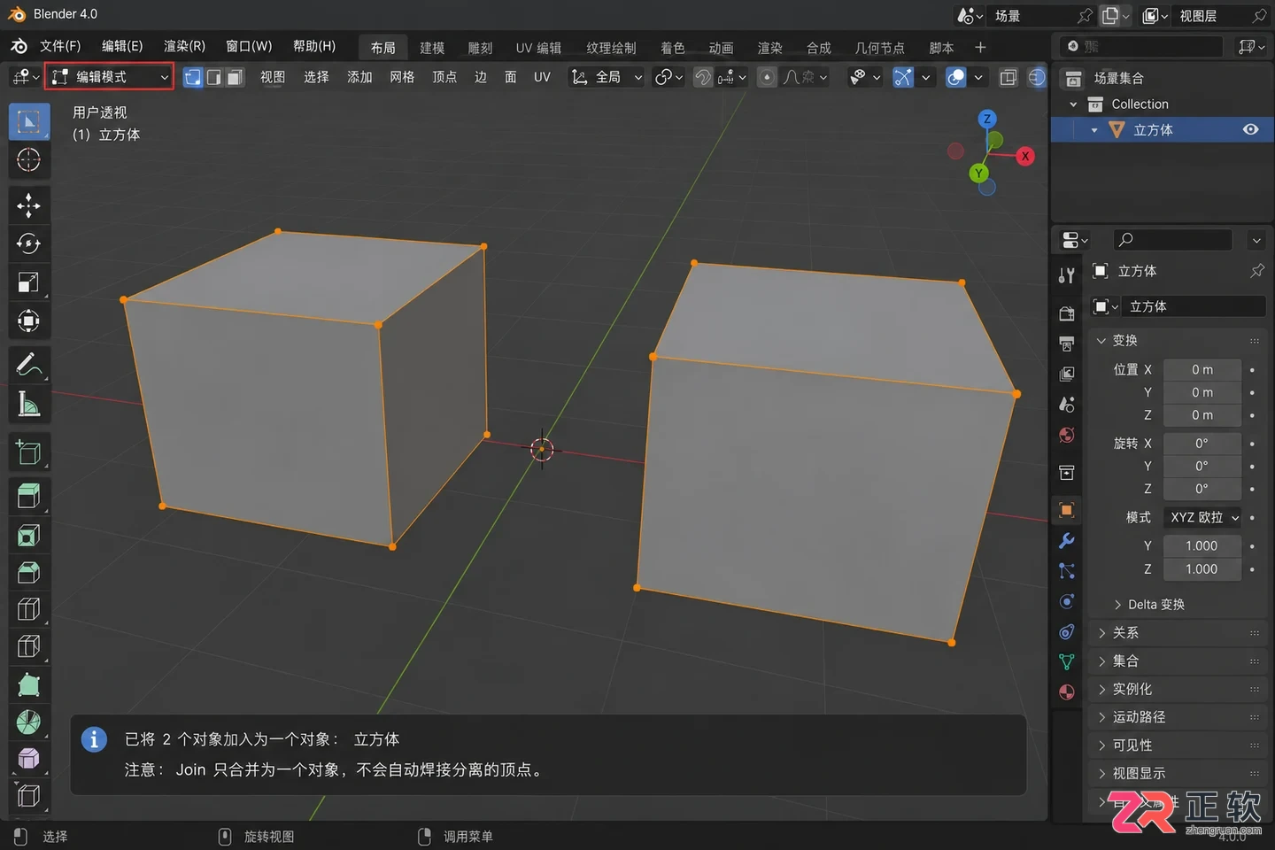
Task: Open the 文件(F) menu
Action: [x=60, y=46]
